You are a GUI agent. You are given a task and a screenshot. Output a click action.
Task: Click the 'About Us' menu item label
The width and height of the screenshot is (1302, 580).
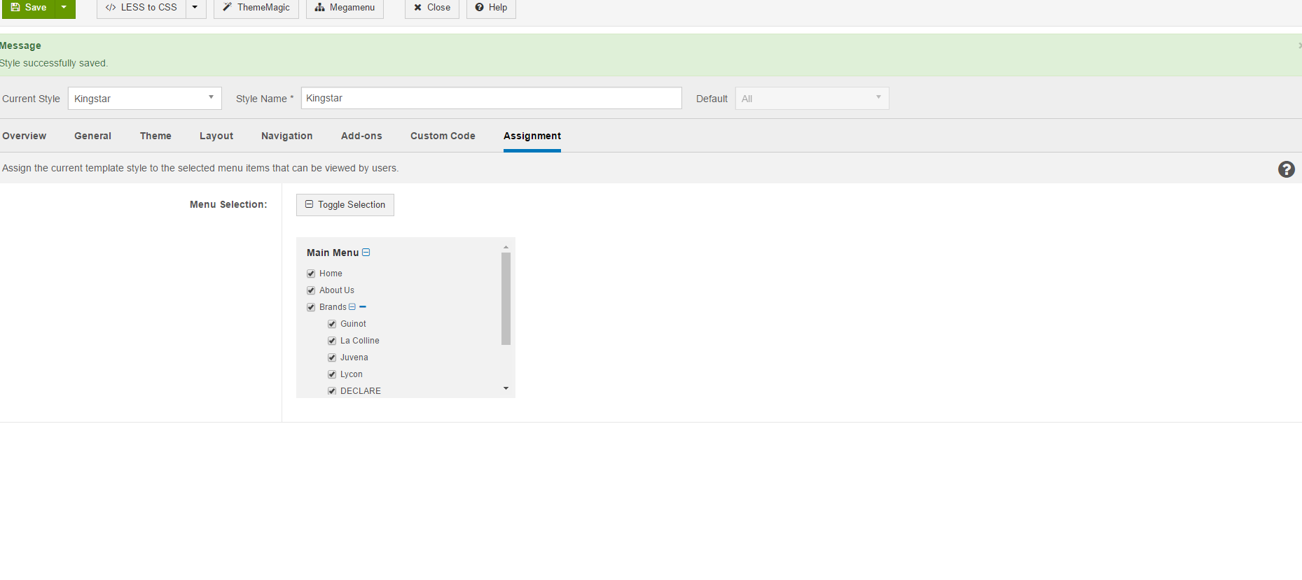pyautogui.click(x=337, y=290)
